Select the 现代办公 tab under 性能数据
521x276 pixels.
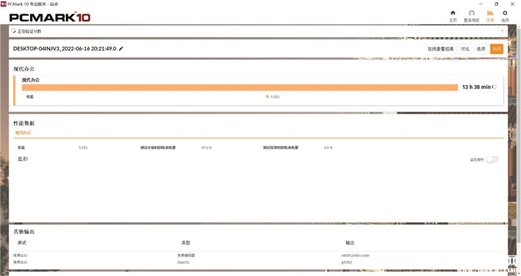(23, 132)
